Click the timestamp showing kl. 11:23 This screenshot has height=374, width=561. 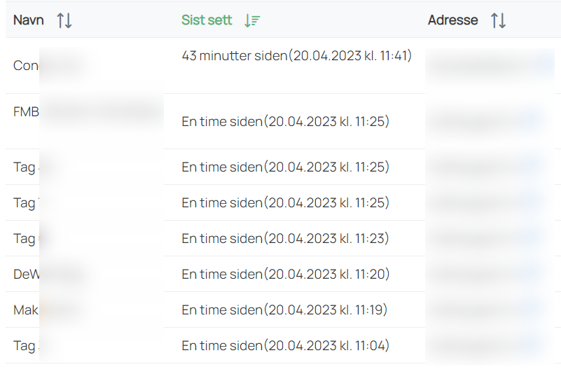pyautogui.click(x=285, y=238)
